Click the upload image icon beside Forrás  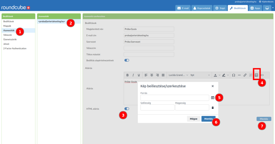click(213, 98)
